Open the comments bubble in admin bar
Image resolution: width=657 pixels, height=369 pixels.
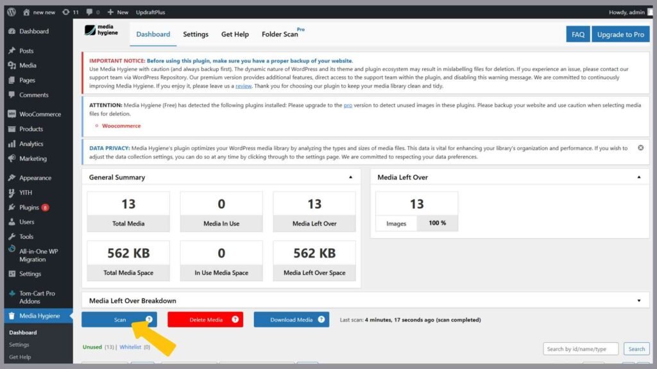coord(92,12)
